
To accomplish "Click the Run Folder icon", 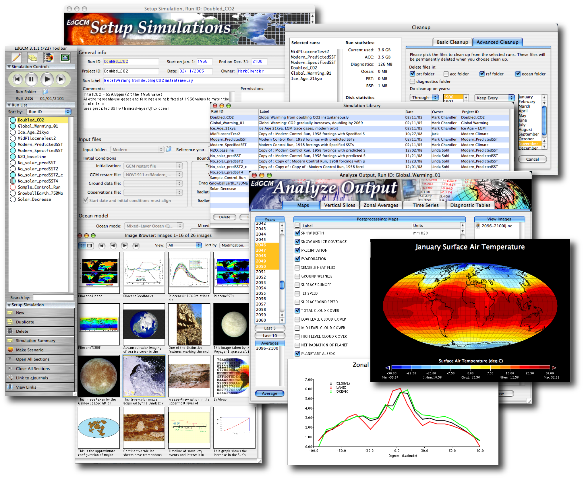I will 45,92.
